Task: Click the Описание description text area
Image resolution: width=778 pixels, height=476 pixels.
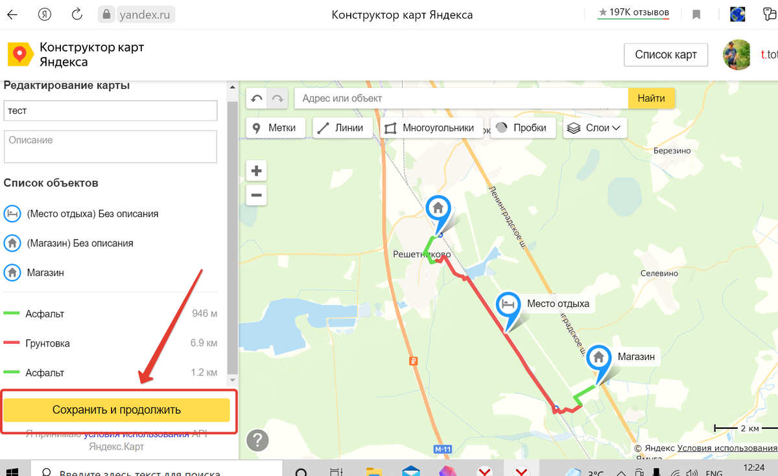Action: point(110,146)
